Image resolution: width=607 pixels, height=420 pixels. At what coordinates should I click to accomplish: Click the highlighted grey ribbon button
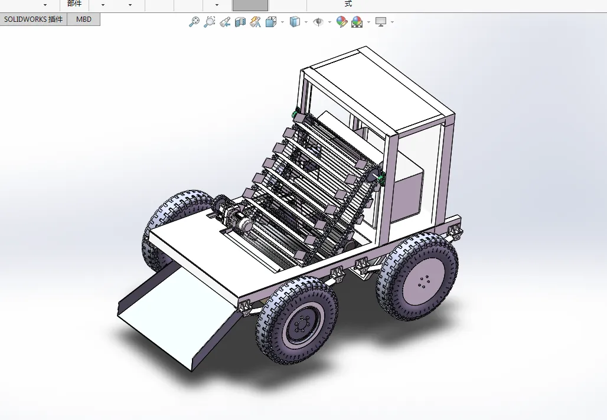pyautogui.click(x=250, y=5)
